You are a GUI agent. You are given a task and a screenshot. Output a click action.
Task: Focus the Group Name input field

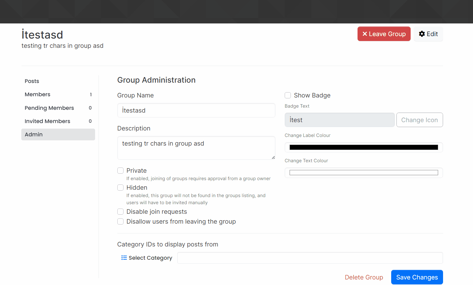pos(196,110)
